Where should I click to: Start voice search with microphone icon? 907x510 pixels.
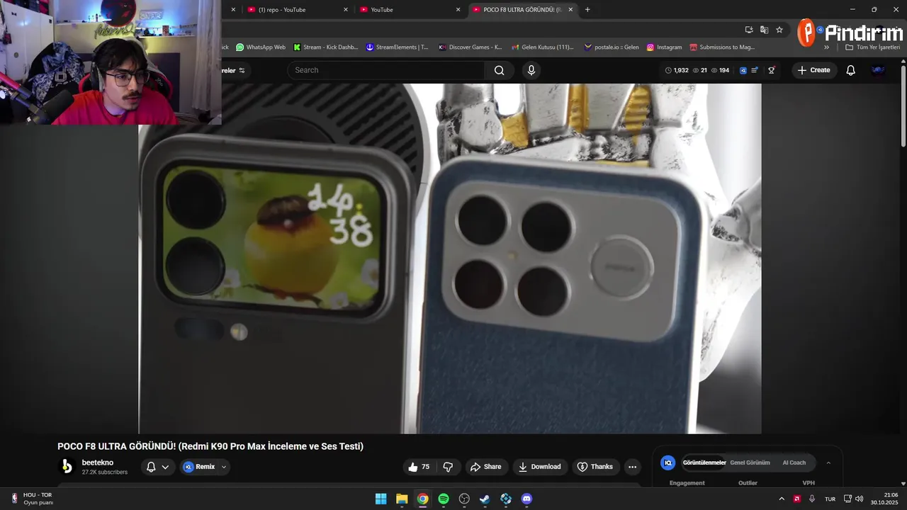coord(531,70)
